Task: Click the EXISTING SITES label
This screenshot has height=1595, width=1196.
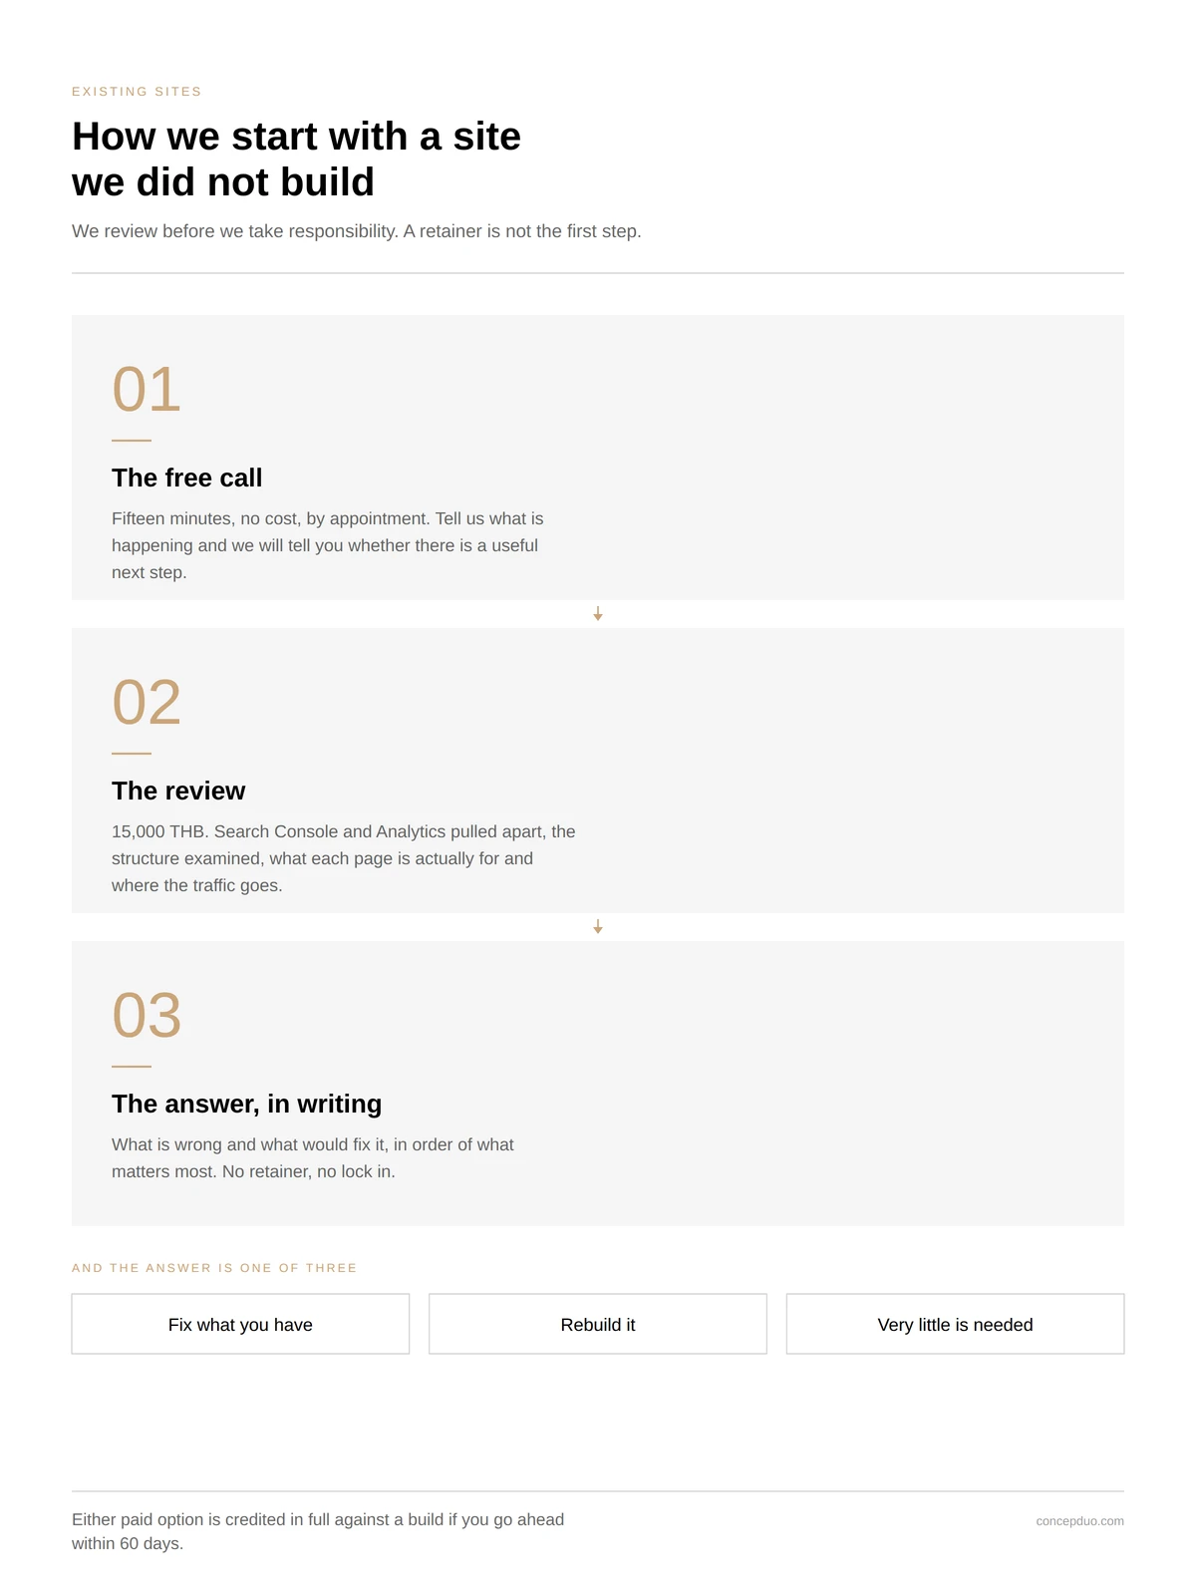Action: 137,92
